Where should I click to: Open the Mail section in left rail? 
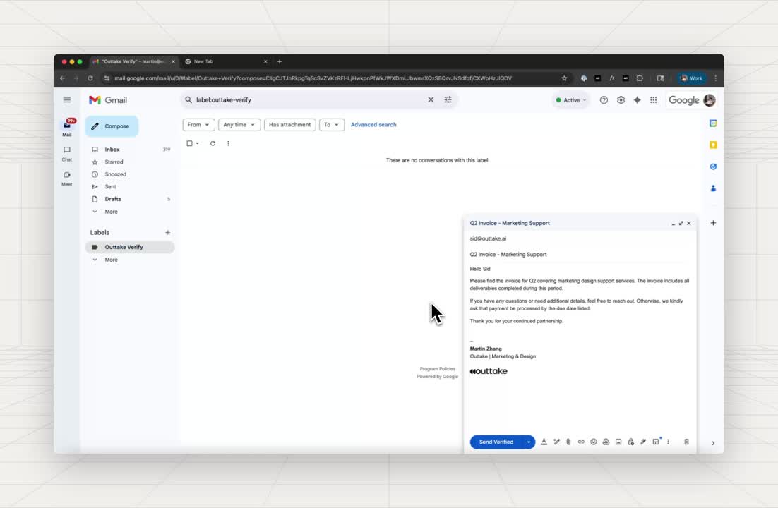tap(67, 128)
